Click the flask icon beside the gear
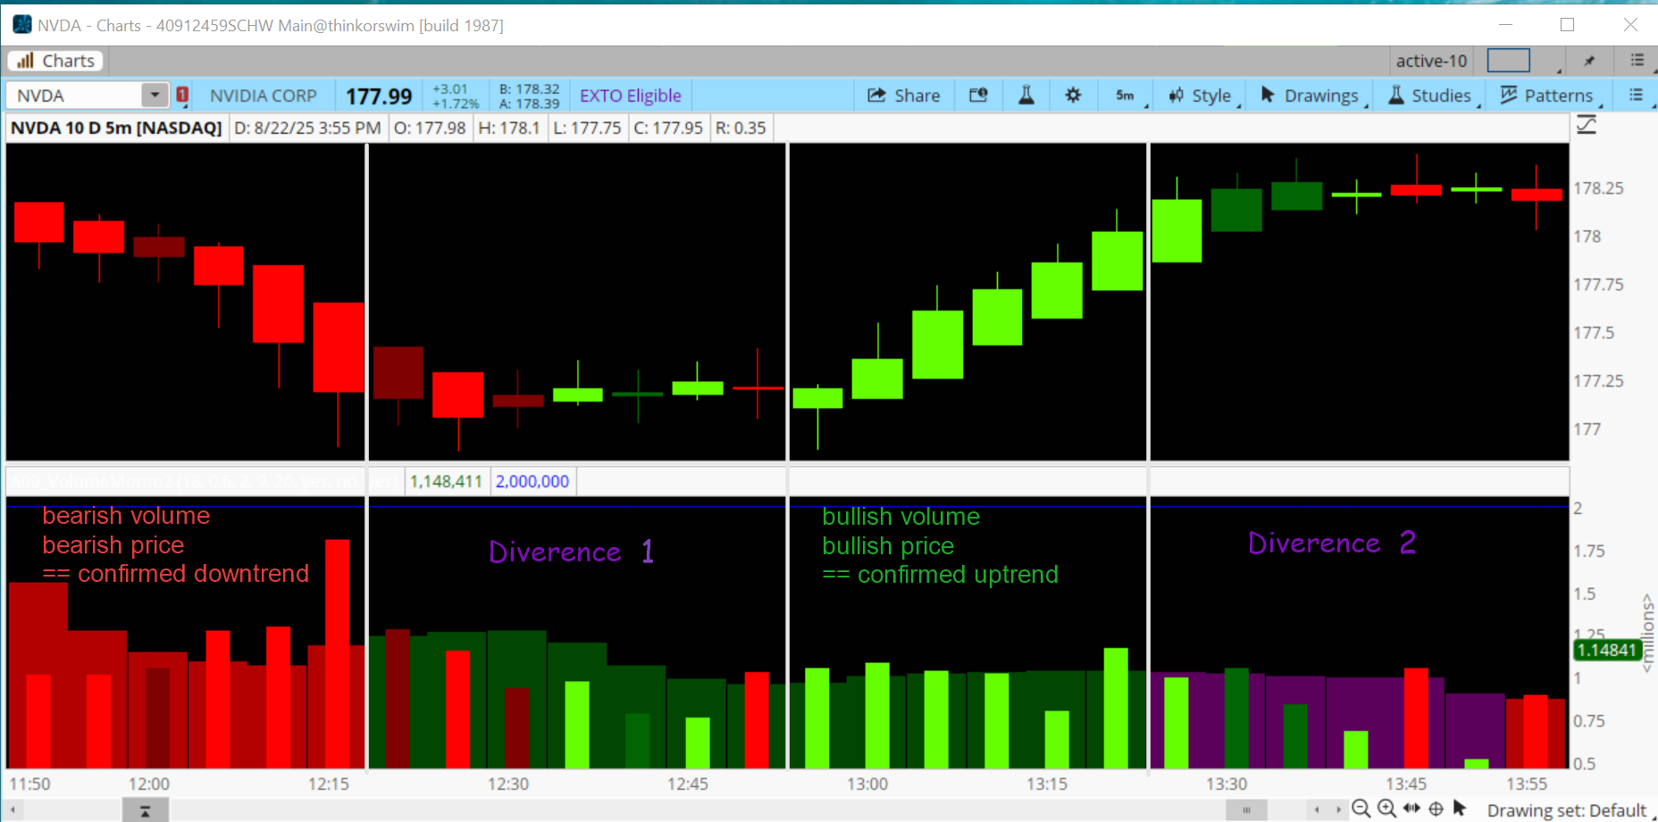Screen dimensions: 1658x822 point(1026,95)
